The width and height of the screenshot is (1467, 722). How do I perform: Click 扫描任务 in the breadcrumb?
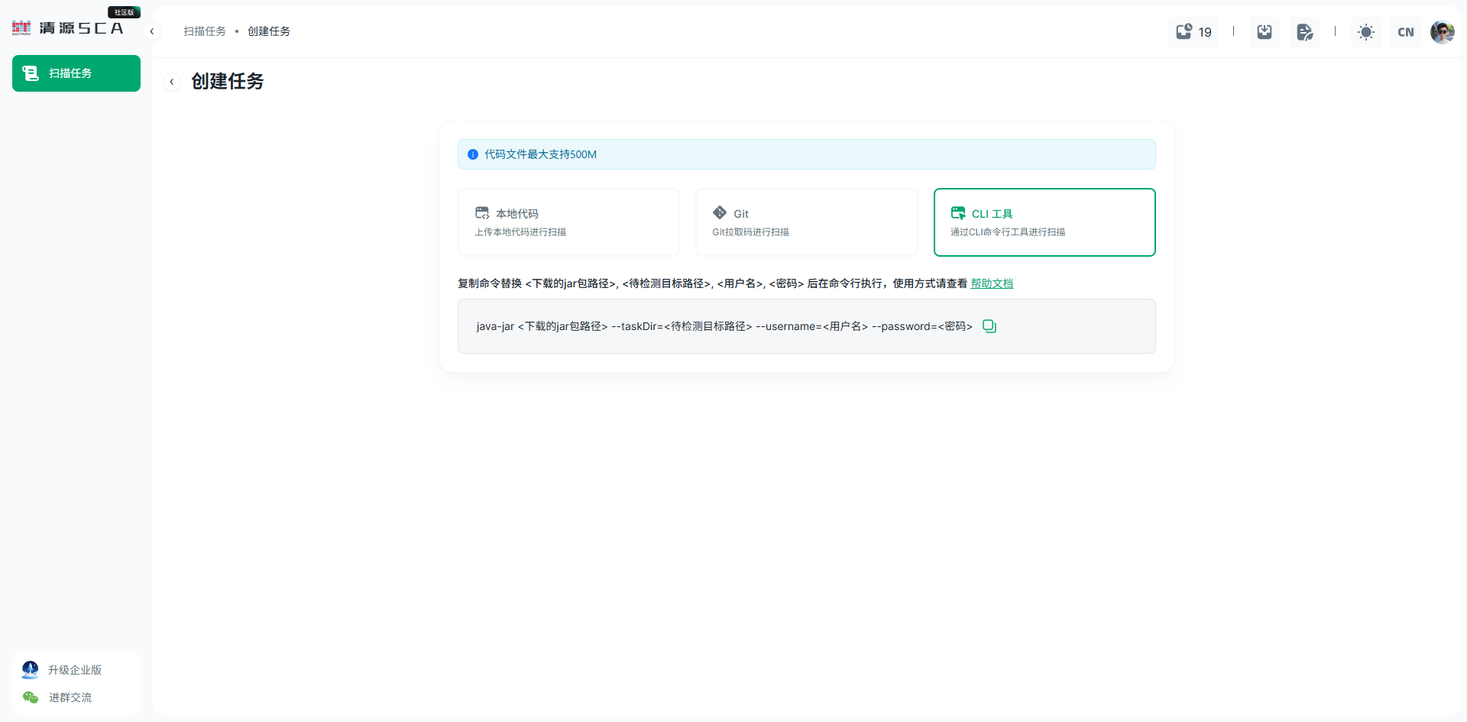205,31
